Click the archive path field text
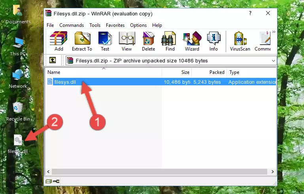This screenshot has height=194, width=304. [x=142, y=61]
